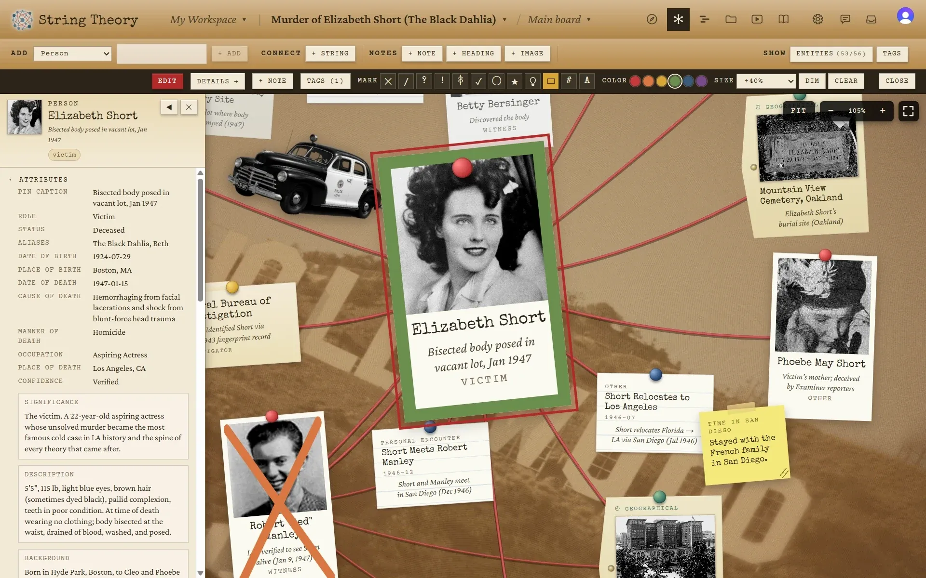Click the String Theory logo icon
Screen dimensions: 926x578
22,20
